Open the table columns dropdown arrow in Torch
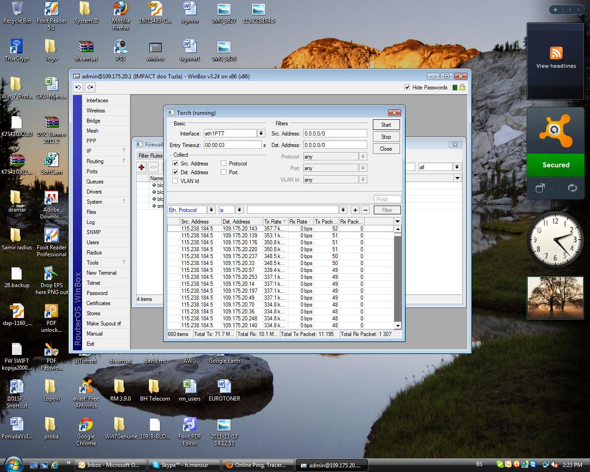 click(397, 222)
